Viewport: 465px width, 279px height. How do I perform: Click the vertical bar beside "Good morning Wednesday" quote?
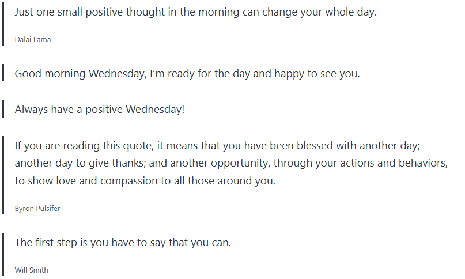(3, 73)
